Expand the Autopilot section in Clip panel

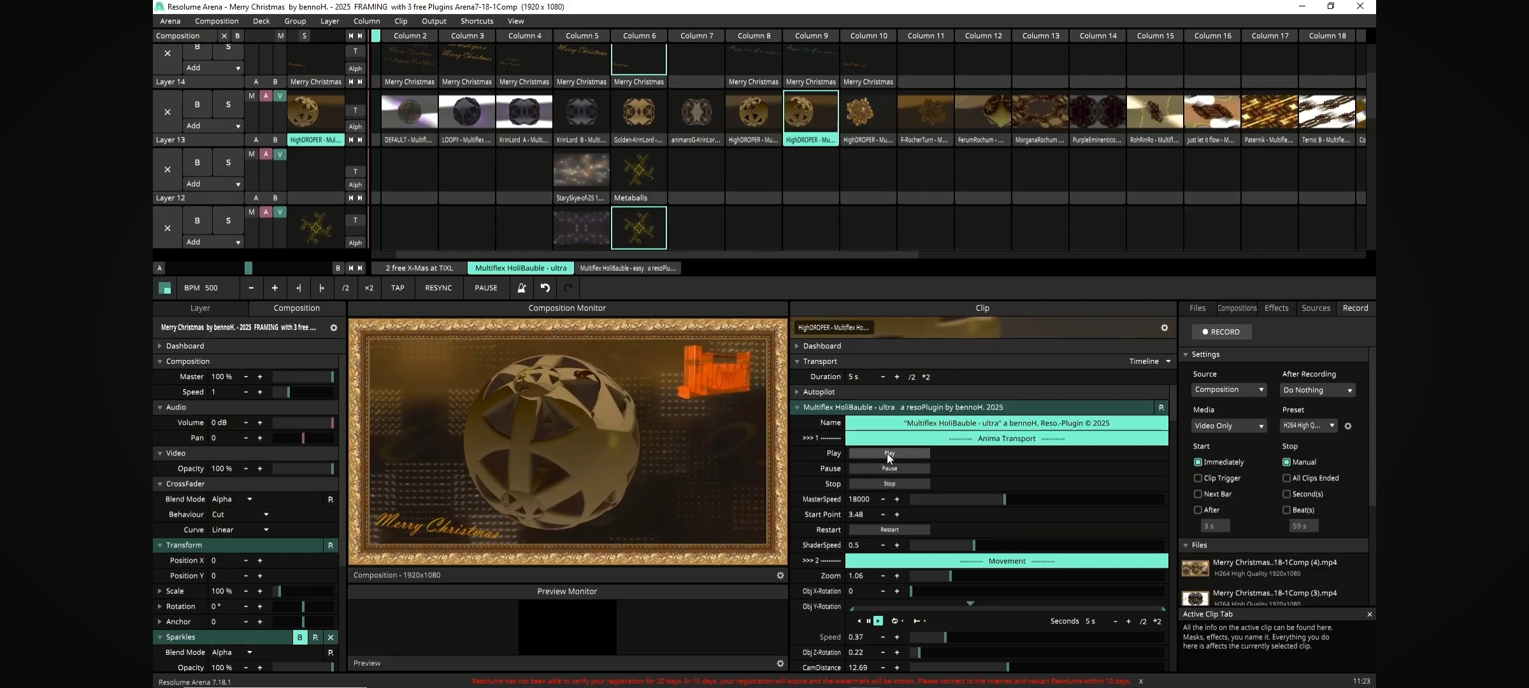click(x=797, y=392)
